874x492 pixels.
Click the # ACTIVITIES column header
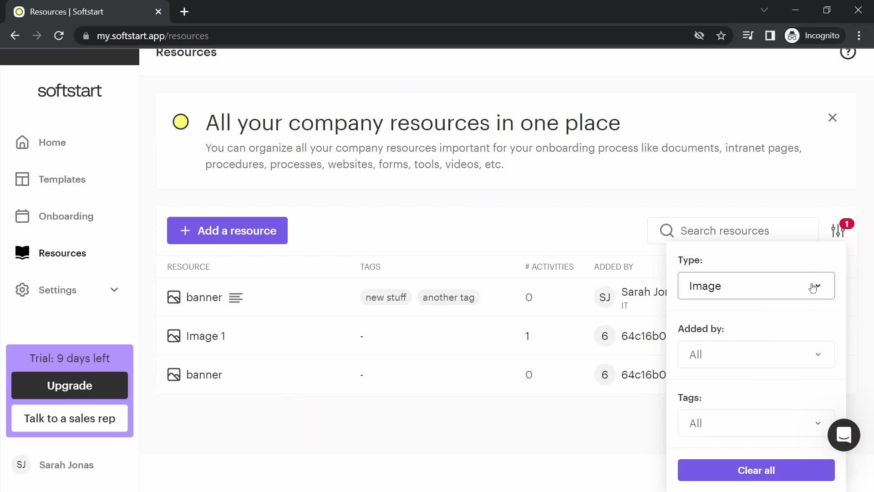click(549, 267)
